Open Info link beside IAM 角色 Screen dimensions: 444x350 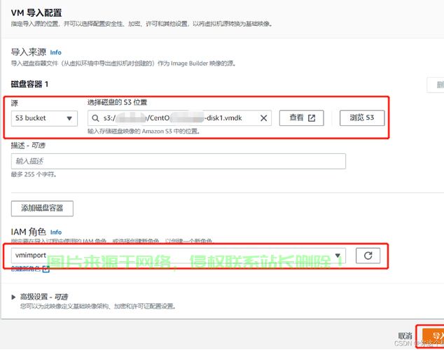click(x=56, y=232)
